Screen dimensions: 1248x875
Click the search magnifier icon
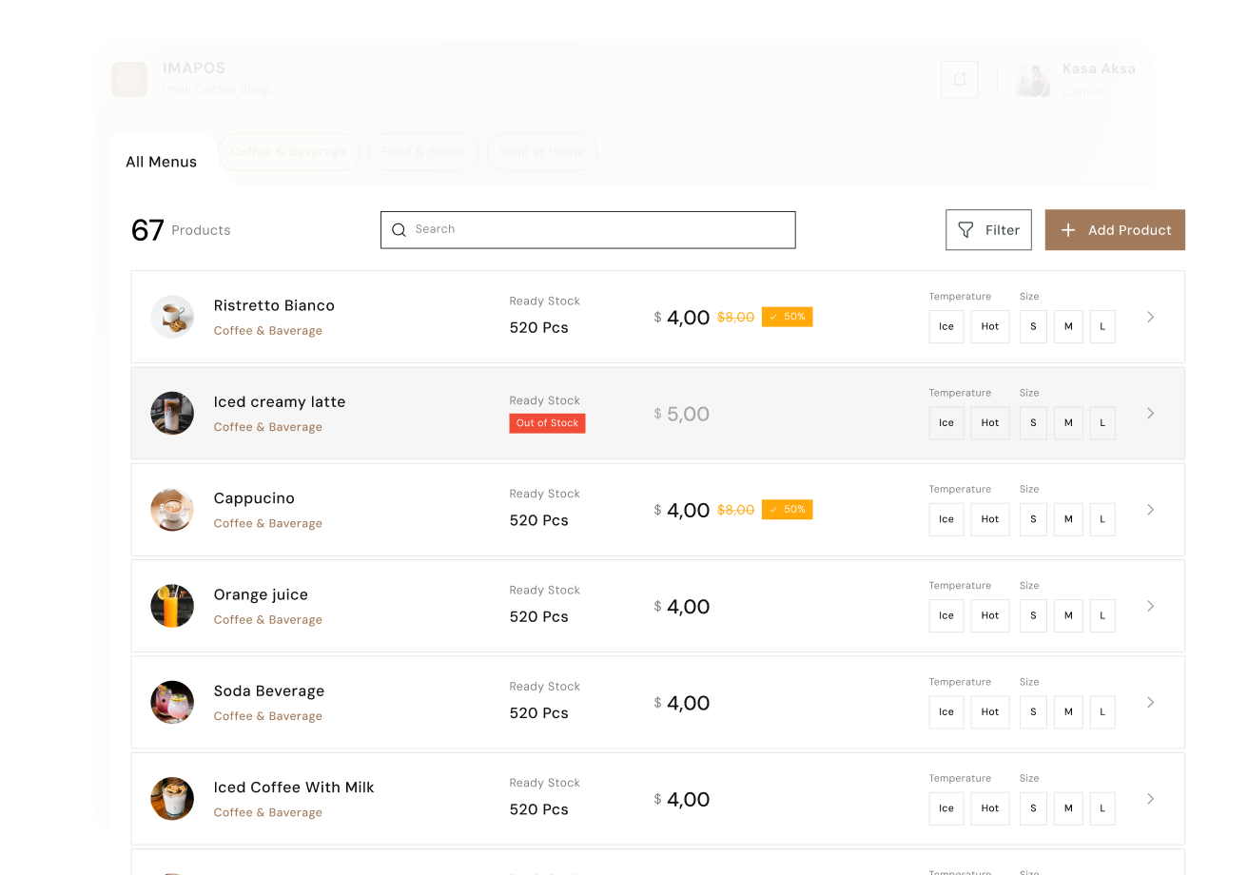pyautogui.click(x=399, y=230)
